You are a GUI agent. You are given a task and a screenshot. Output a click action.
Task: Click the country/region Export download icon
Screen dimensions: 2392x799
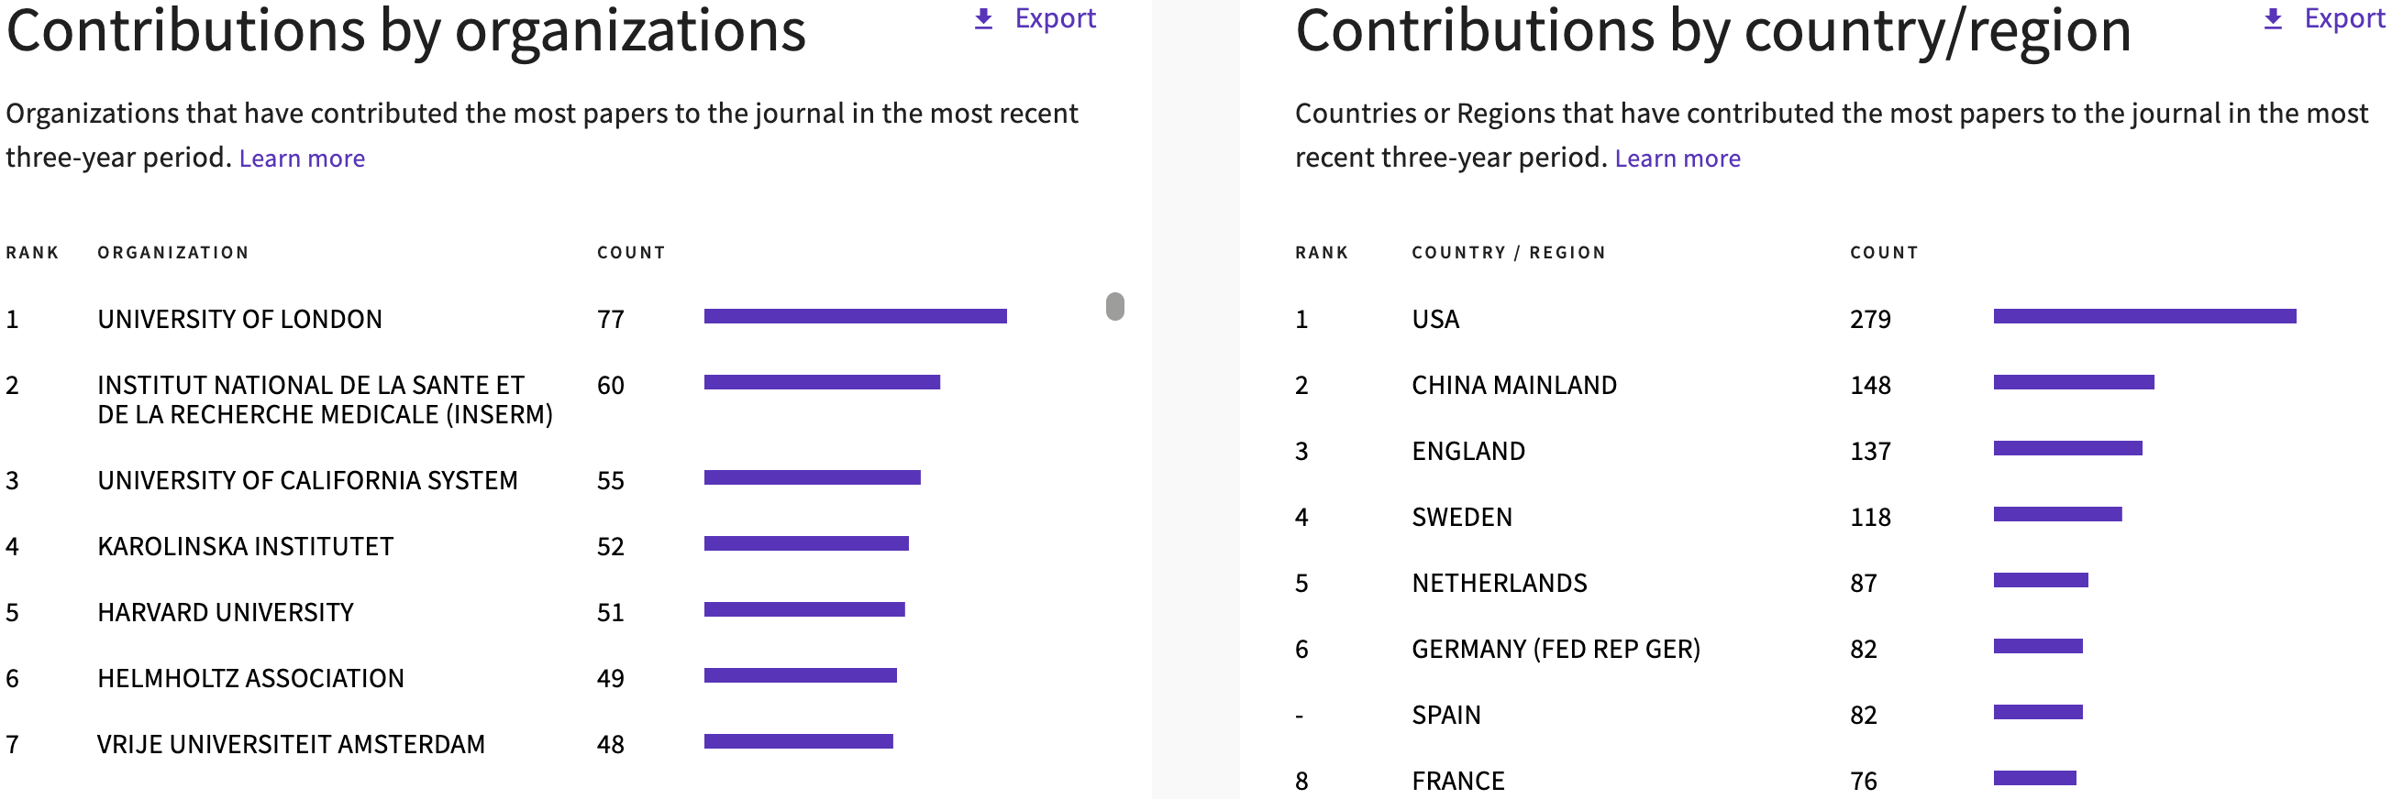pyautogui.click(x=2272, y=19)
